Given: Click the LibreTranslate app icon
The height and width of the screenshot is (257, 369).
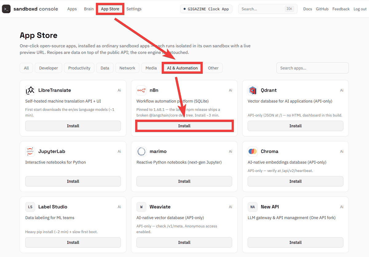Looking at the screenshot, I should click(x=30, y=90).
